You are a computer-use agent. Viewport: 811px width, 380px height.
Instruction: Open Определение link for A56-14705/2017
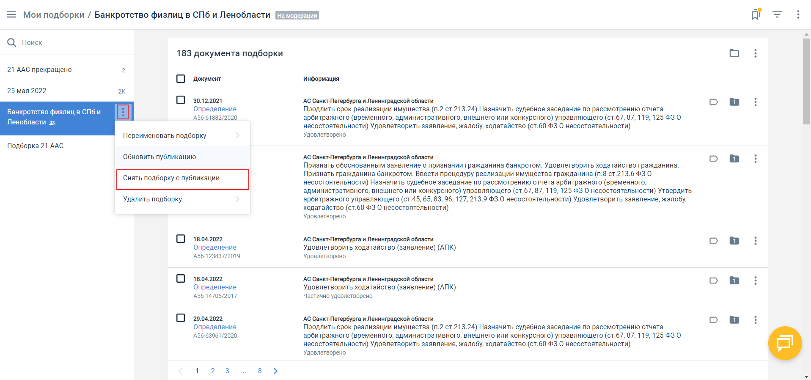(215, 287)
